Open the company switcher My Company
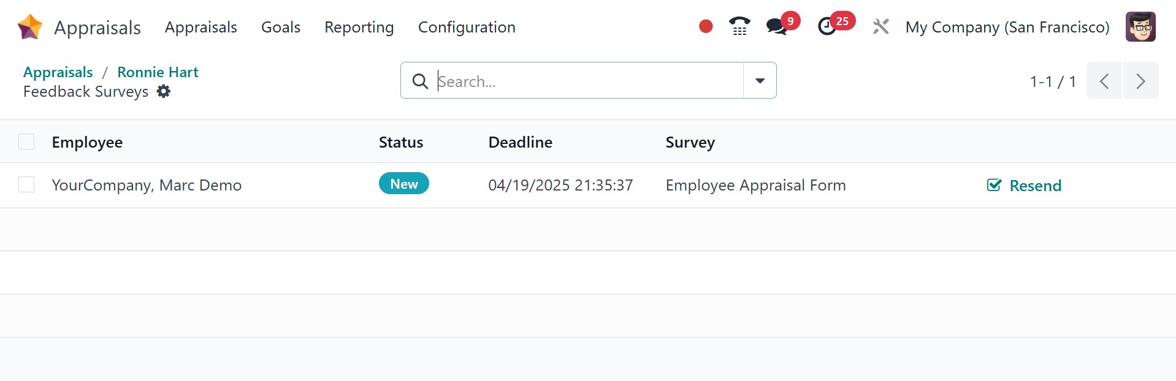The image size is (1176, 381). coord(1007,27)
